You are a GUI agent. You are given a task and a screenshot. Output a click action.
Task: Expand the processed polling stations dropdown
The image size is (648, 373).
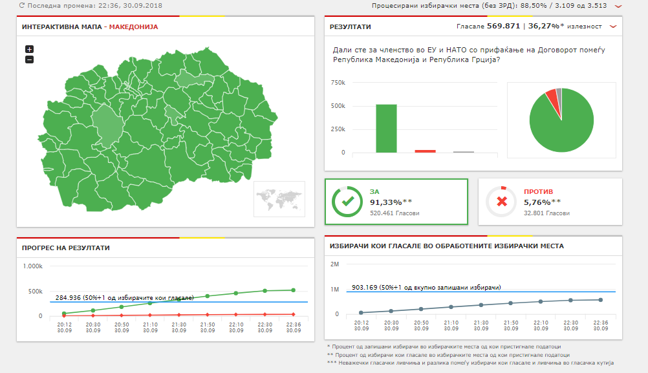618,6
